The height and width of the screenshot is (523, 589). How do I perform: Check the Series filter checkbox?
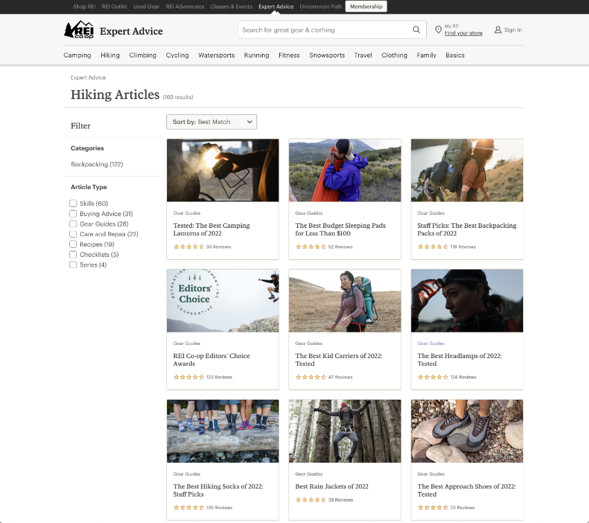pos(73,265)
